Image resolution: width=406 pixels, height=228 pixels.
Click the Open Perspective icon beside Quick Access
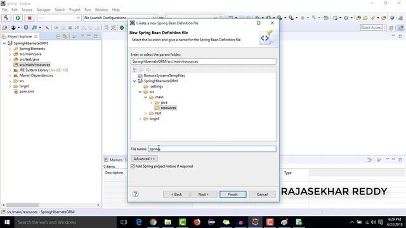(391, 28)
